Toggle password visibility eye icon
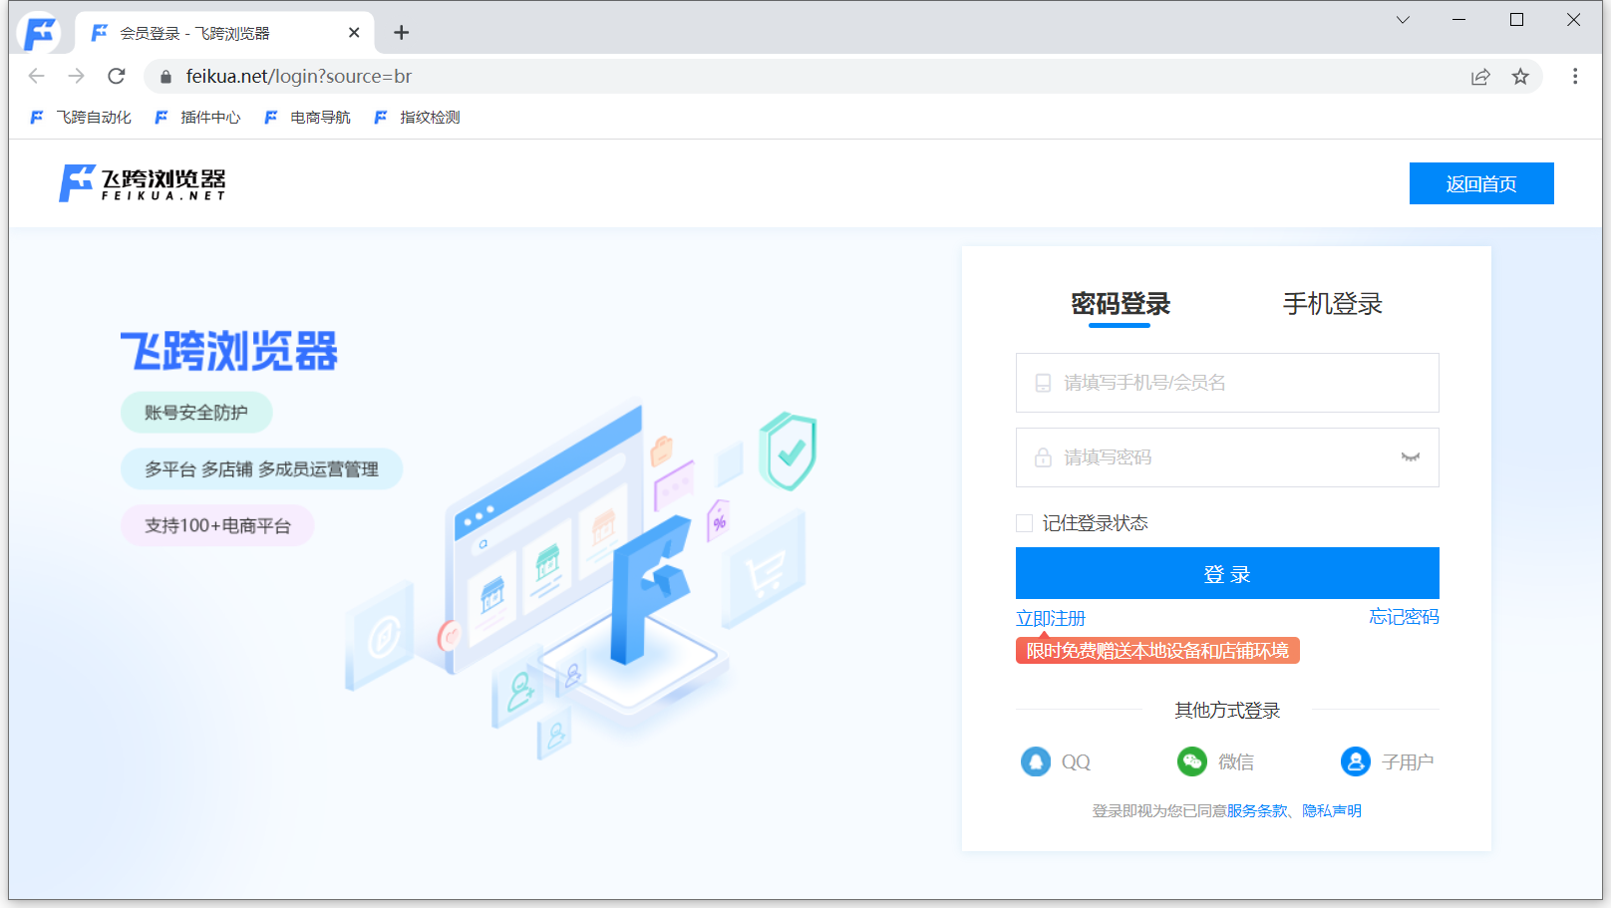The image size is (1611, 908). coord(1411,457)
